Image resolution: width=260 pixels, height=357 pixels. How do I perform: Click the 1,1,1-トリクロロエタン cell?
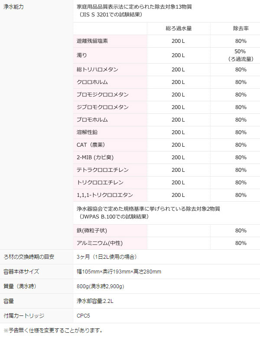[105, 195]
